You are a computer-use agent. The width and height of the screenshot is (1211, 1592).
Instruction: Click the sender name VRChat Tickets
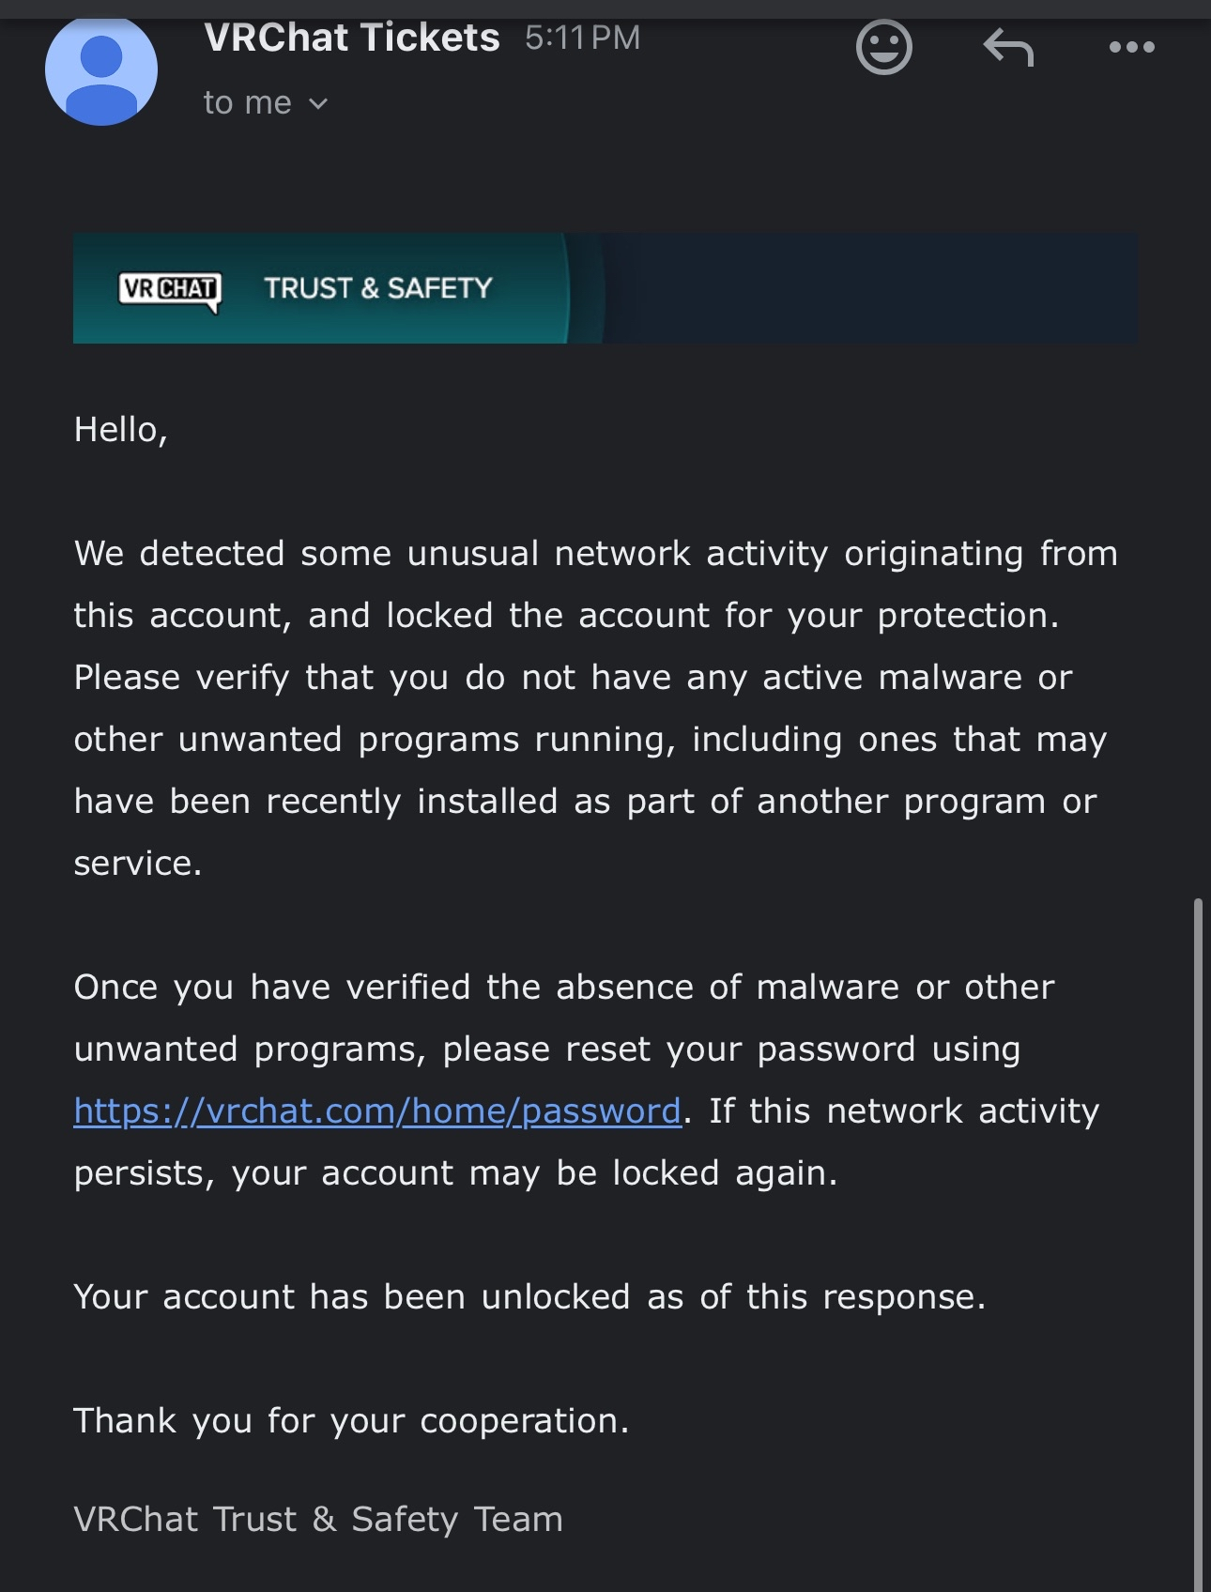[352, 38]
